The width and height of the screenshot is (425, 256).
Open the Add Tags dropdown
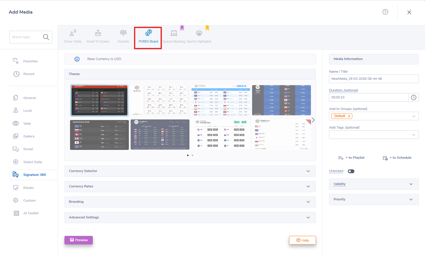[374, 135]
